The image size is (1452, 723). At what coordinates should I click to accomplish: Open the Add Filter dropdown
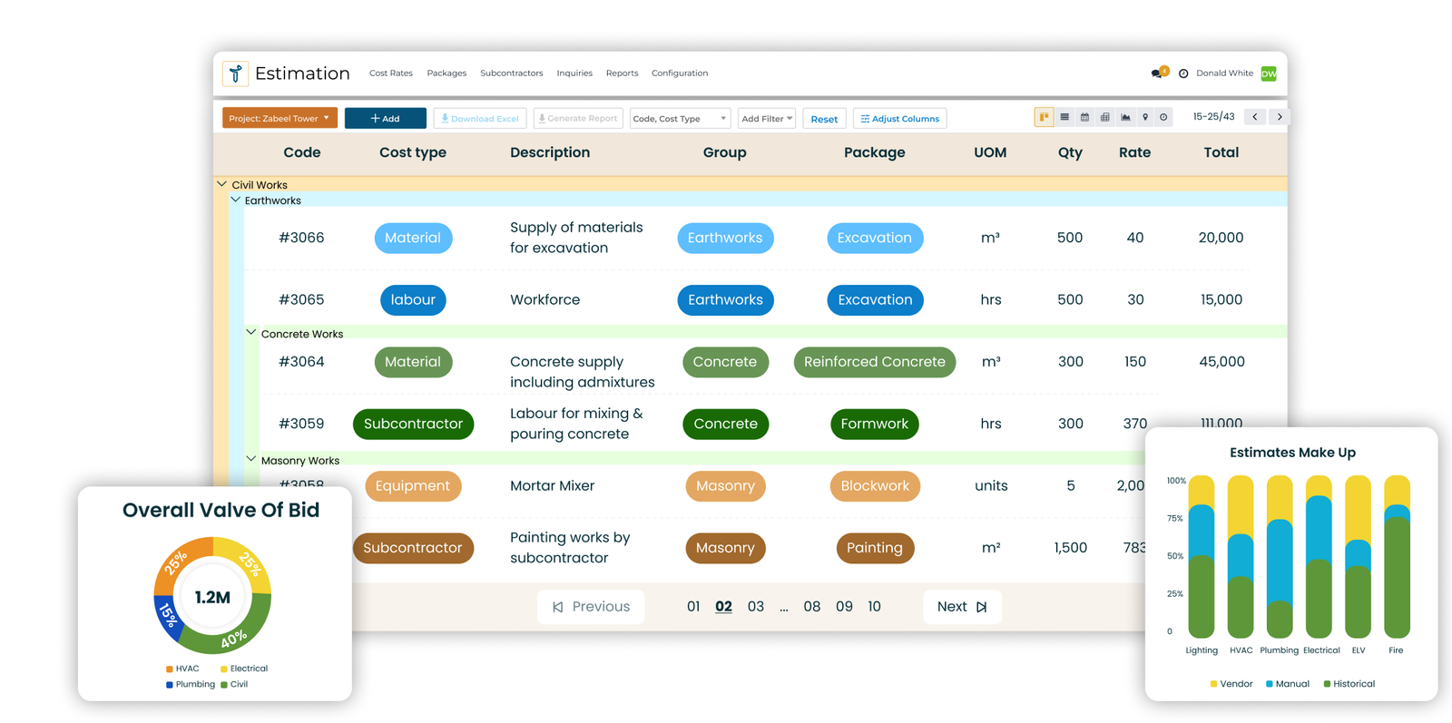767,119
